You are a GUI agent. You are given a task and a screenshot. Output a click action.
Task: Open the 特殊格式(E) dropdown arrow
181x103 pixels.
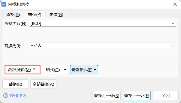(95, 70)
